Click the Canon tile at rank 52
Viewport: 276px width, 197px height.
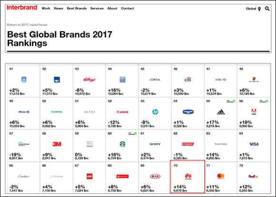coord(122,113)
